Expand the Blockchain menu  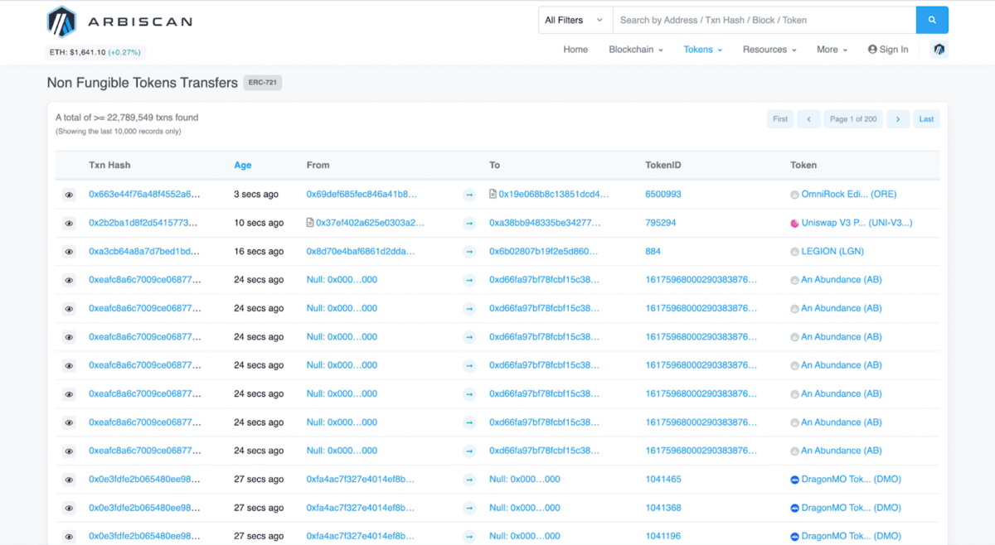click(636, 50)
